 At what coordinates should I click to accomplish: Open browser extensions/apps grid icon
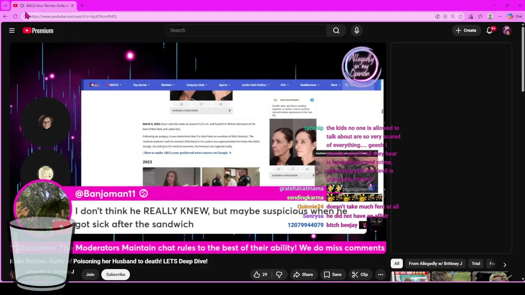[x=445, y=16]
